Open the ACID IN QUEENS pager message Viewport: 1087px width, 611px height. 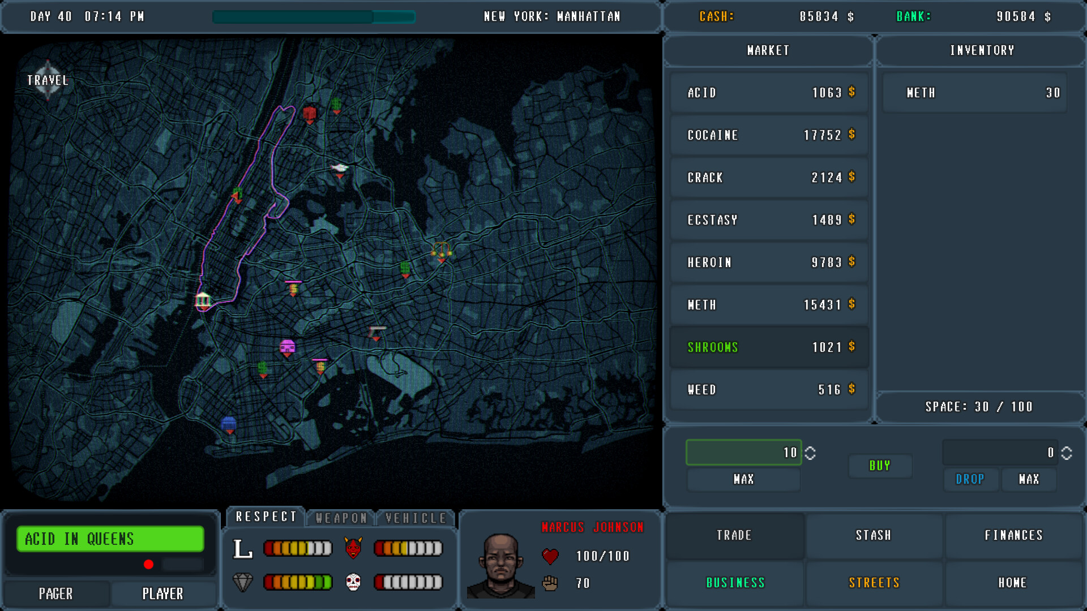[x=110, y=539]
